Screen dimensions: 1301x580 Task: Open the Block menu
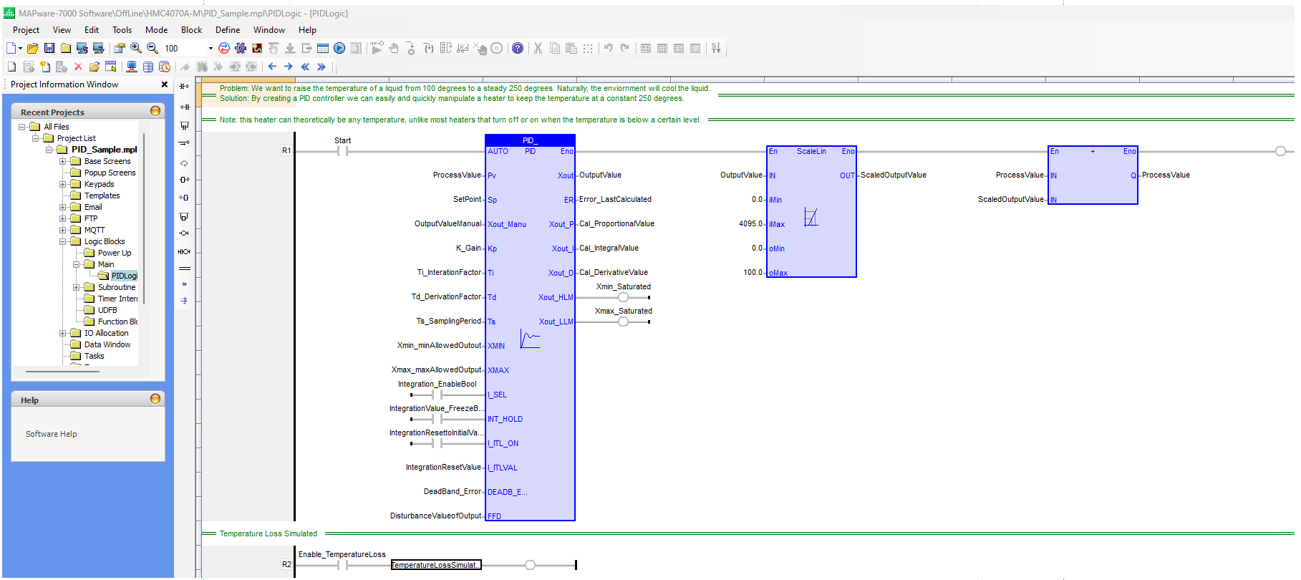click(191, 30)
